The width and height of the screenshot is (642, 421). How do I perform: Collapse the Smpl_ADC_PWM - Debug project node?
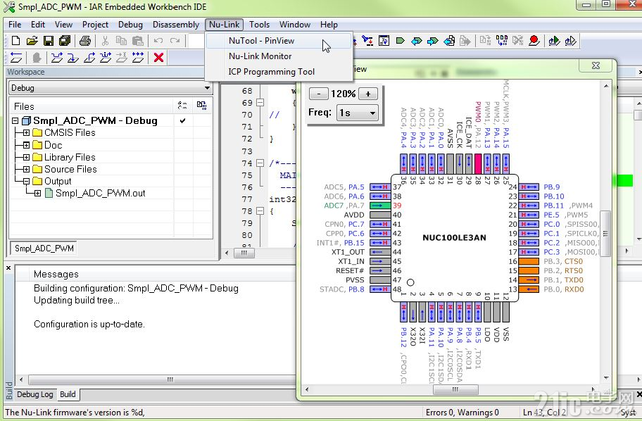15,121
